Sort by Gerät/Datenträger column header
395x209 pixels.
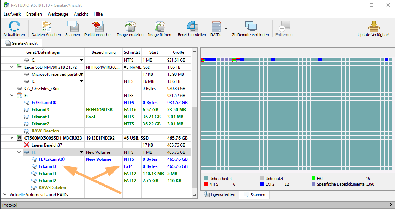tap(43, 52)
